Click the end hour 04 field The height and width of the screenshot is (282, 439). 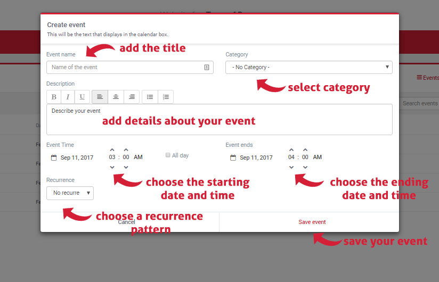coord(291,157)
